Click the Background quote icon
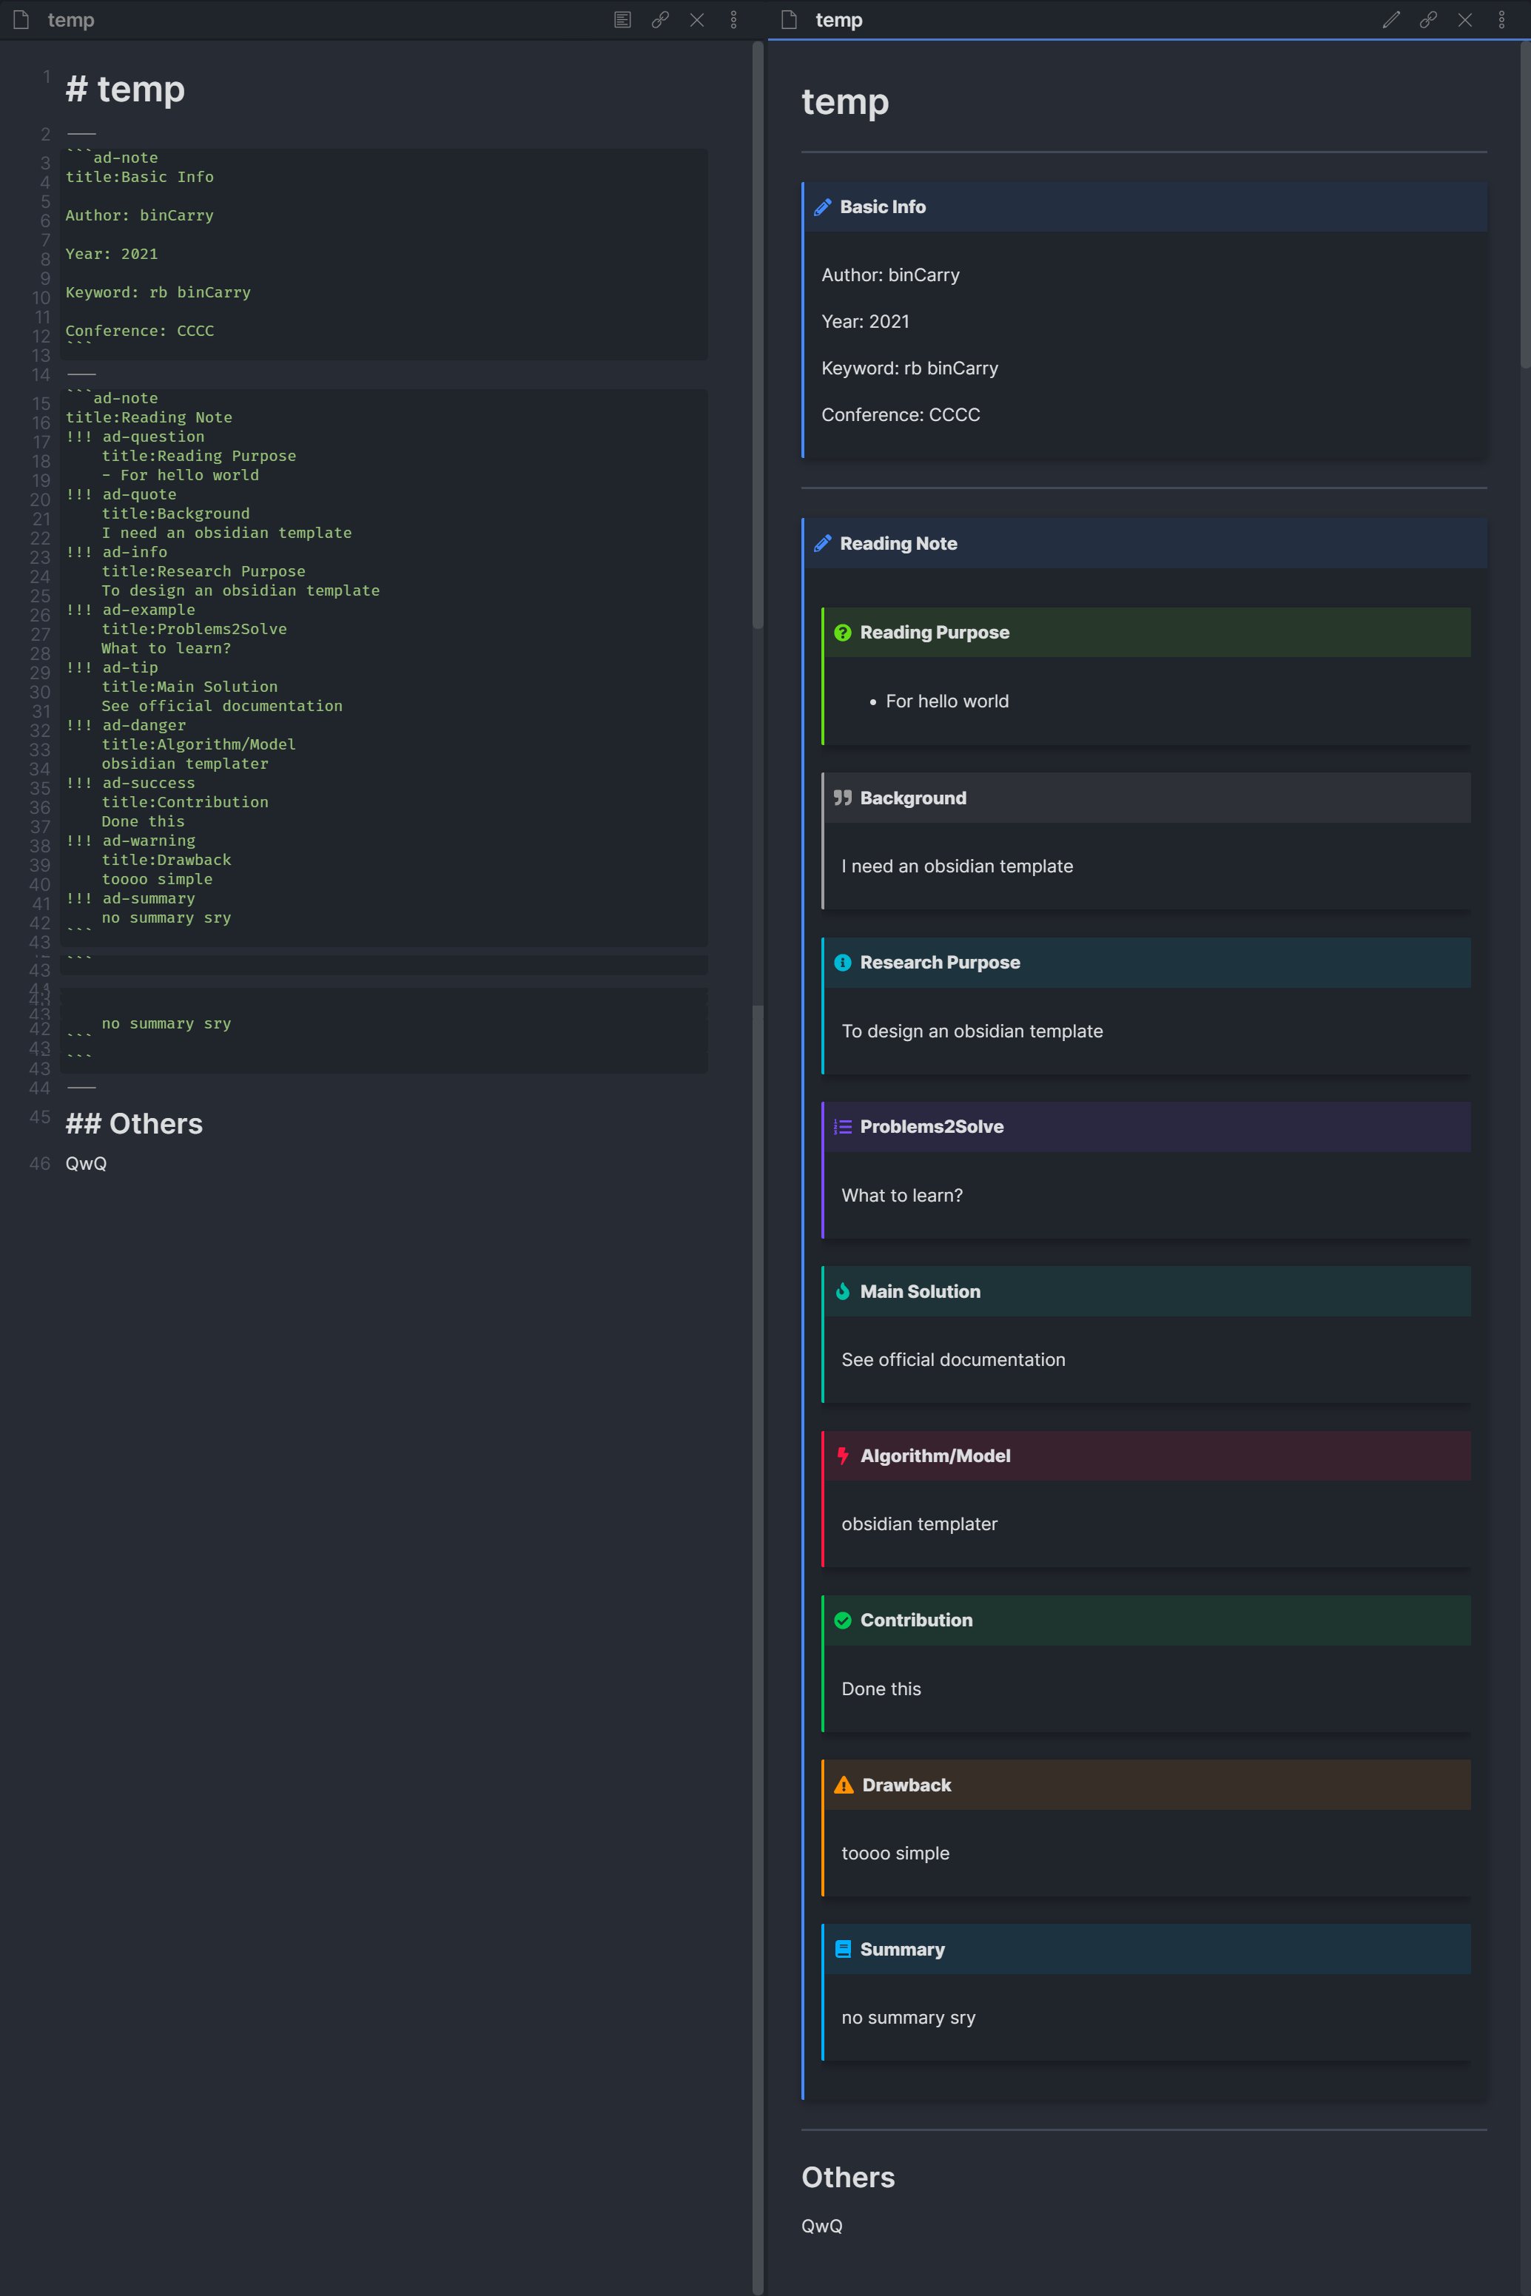 point(841,798)
